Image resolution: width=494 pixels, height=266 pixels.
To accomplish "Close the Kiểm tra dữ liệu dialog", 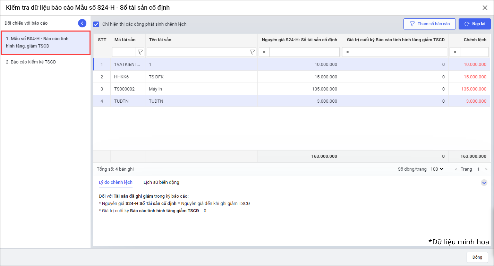I will (x=485, y=8).
